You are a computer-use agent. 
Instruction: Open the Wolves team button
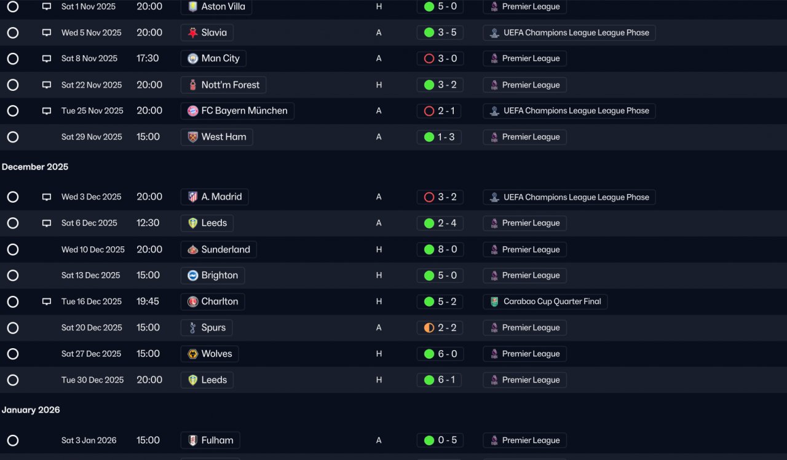coord(210,354)
